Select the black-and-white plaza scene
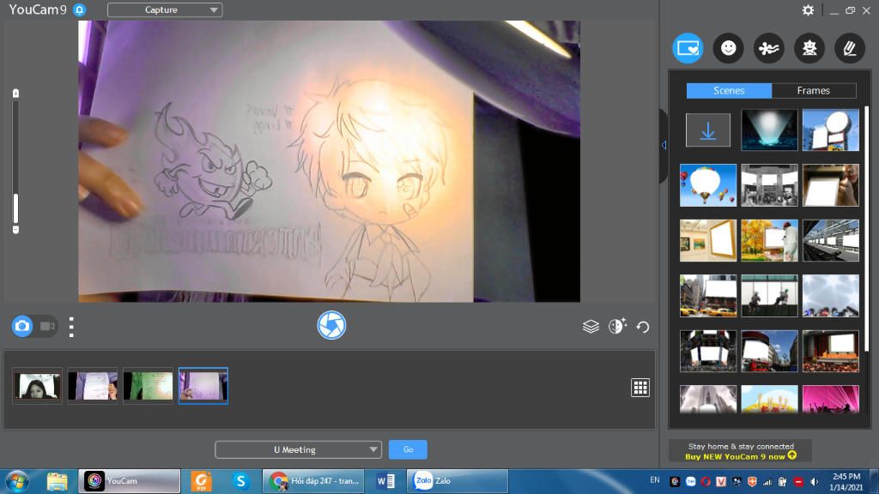 point(769,185)
